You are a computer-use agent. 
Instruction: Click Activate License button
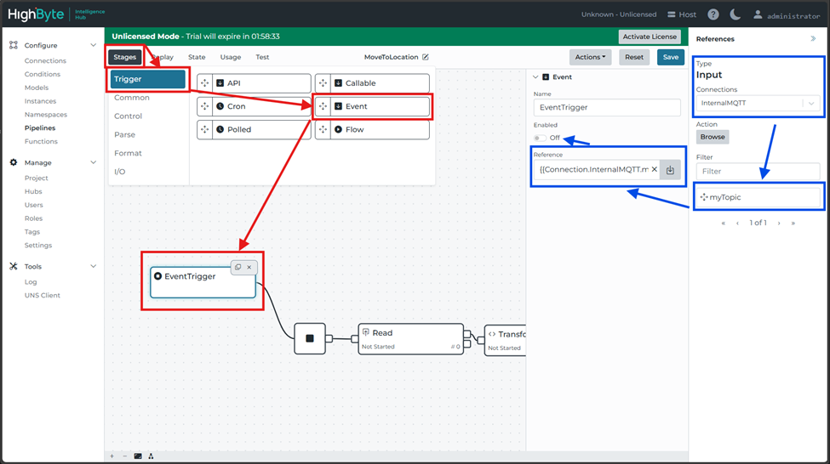point(650,37)
